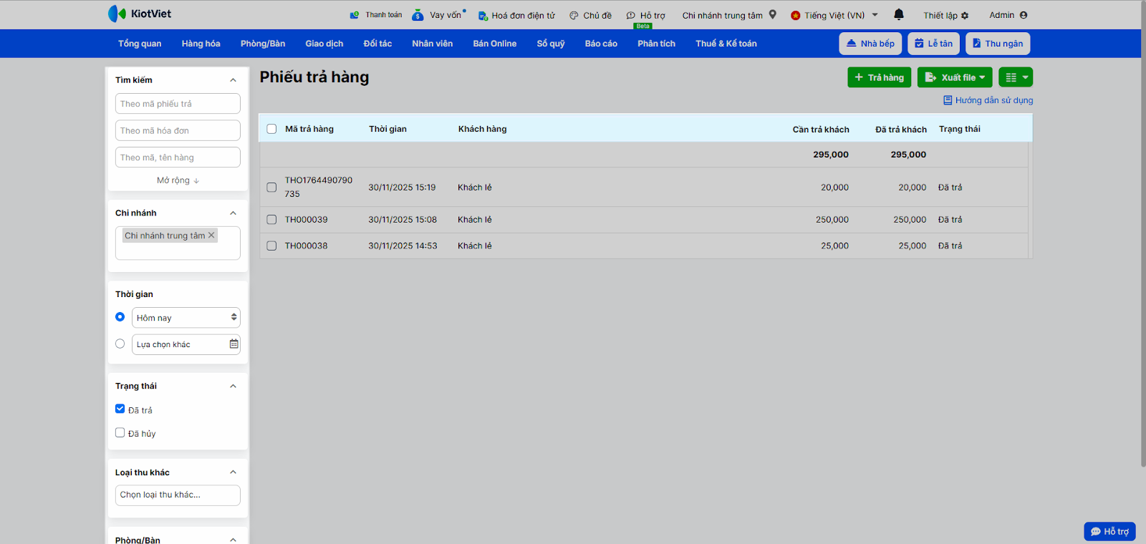Open Chủ đề theme palette icon
Viewport: 1146px width, 544px height.
(574, 15)
